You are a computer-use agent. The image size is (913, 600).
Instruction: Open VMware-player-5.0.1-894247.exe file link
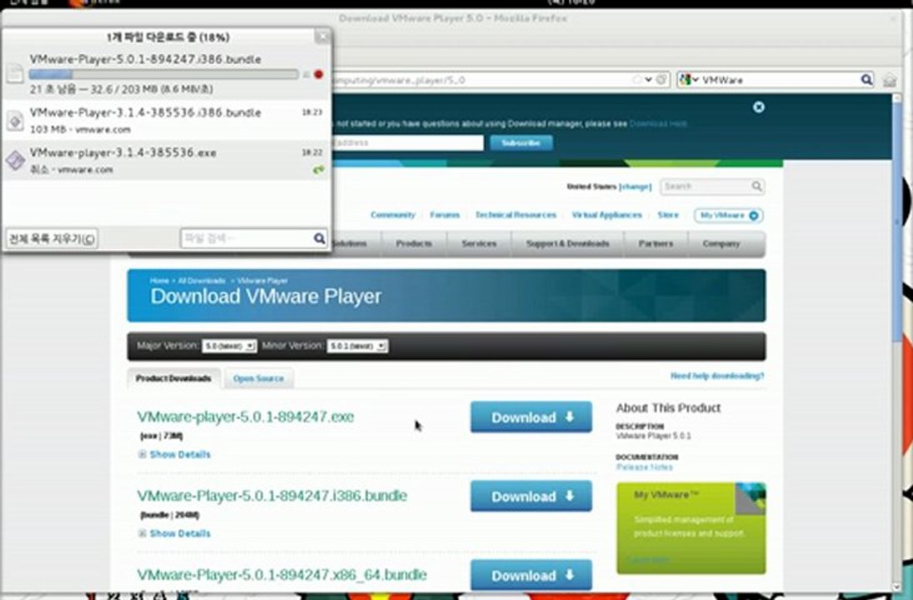[245, 417]
